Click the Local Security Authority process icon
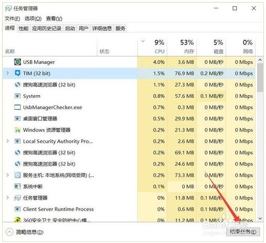 click(x=17, y=141)
